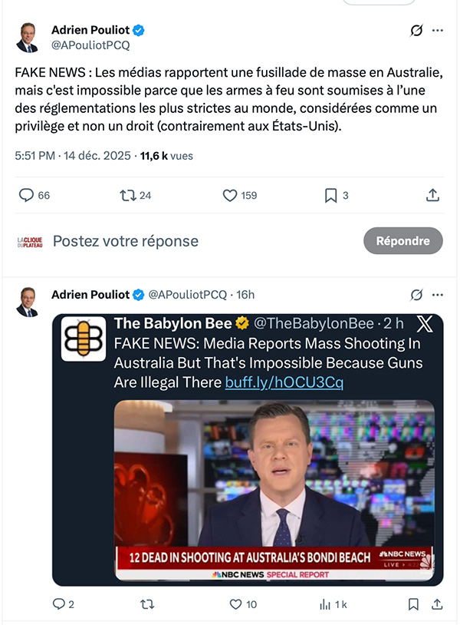Open the NBC News Bondi Beach image
The height and width of the screenshot is (625, 460).
274,489
